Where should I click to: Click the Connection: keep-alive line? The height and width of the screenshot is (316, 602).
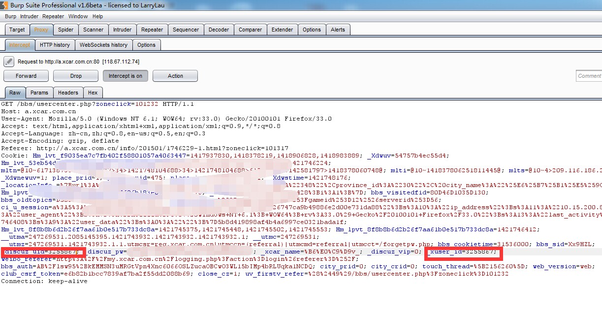click(44, 281)
